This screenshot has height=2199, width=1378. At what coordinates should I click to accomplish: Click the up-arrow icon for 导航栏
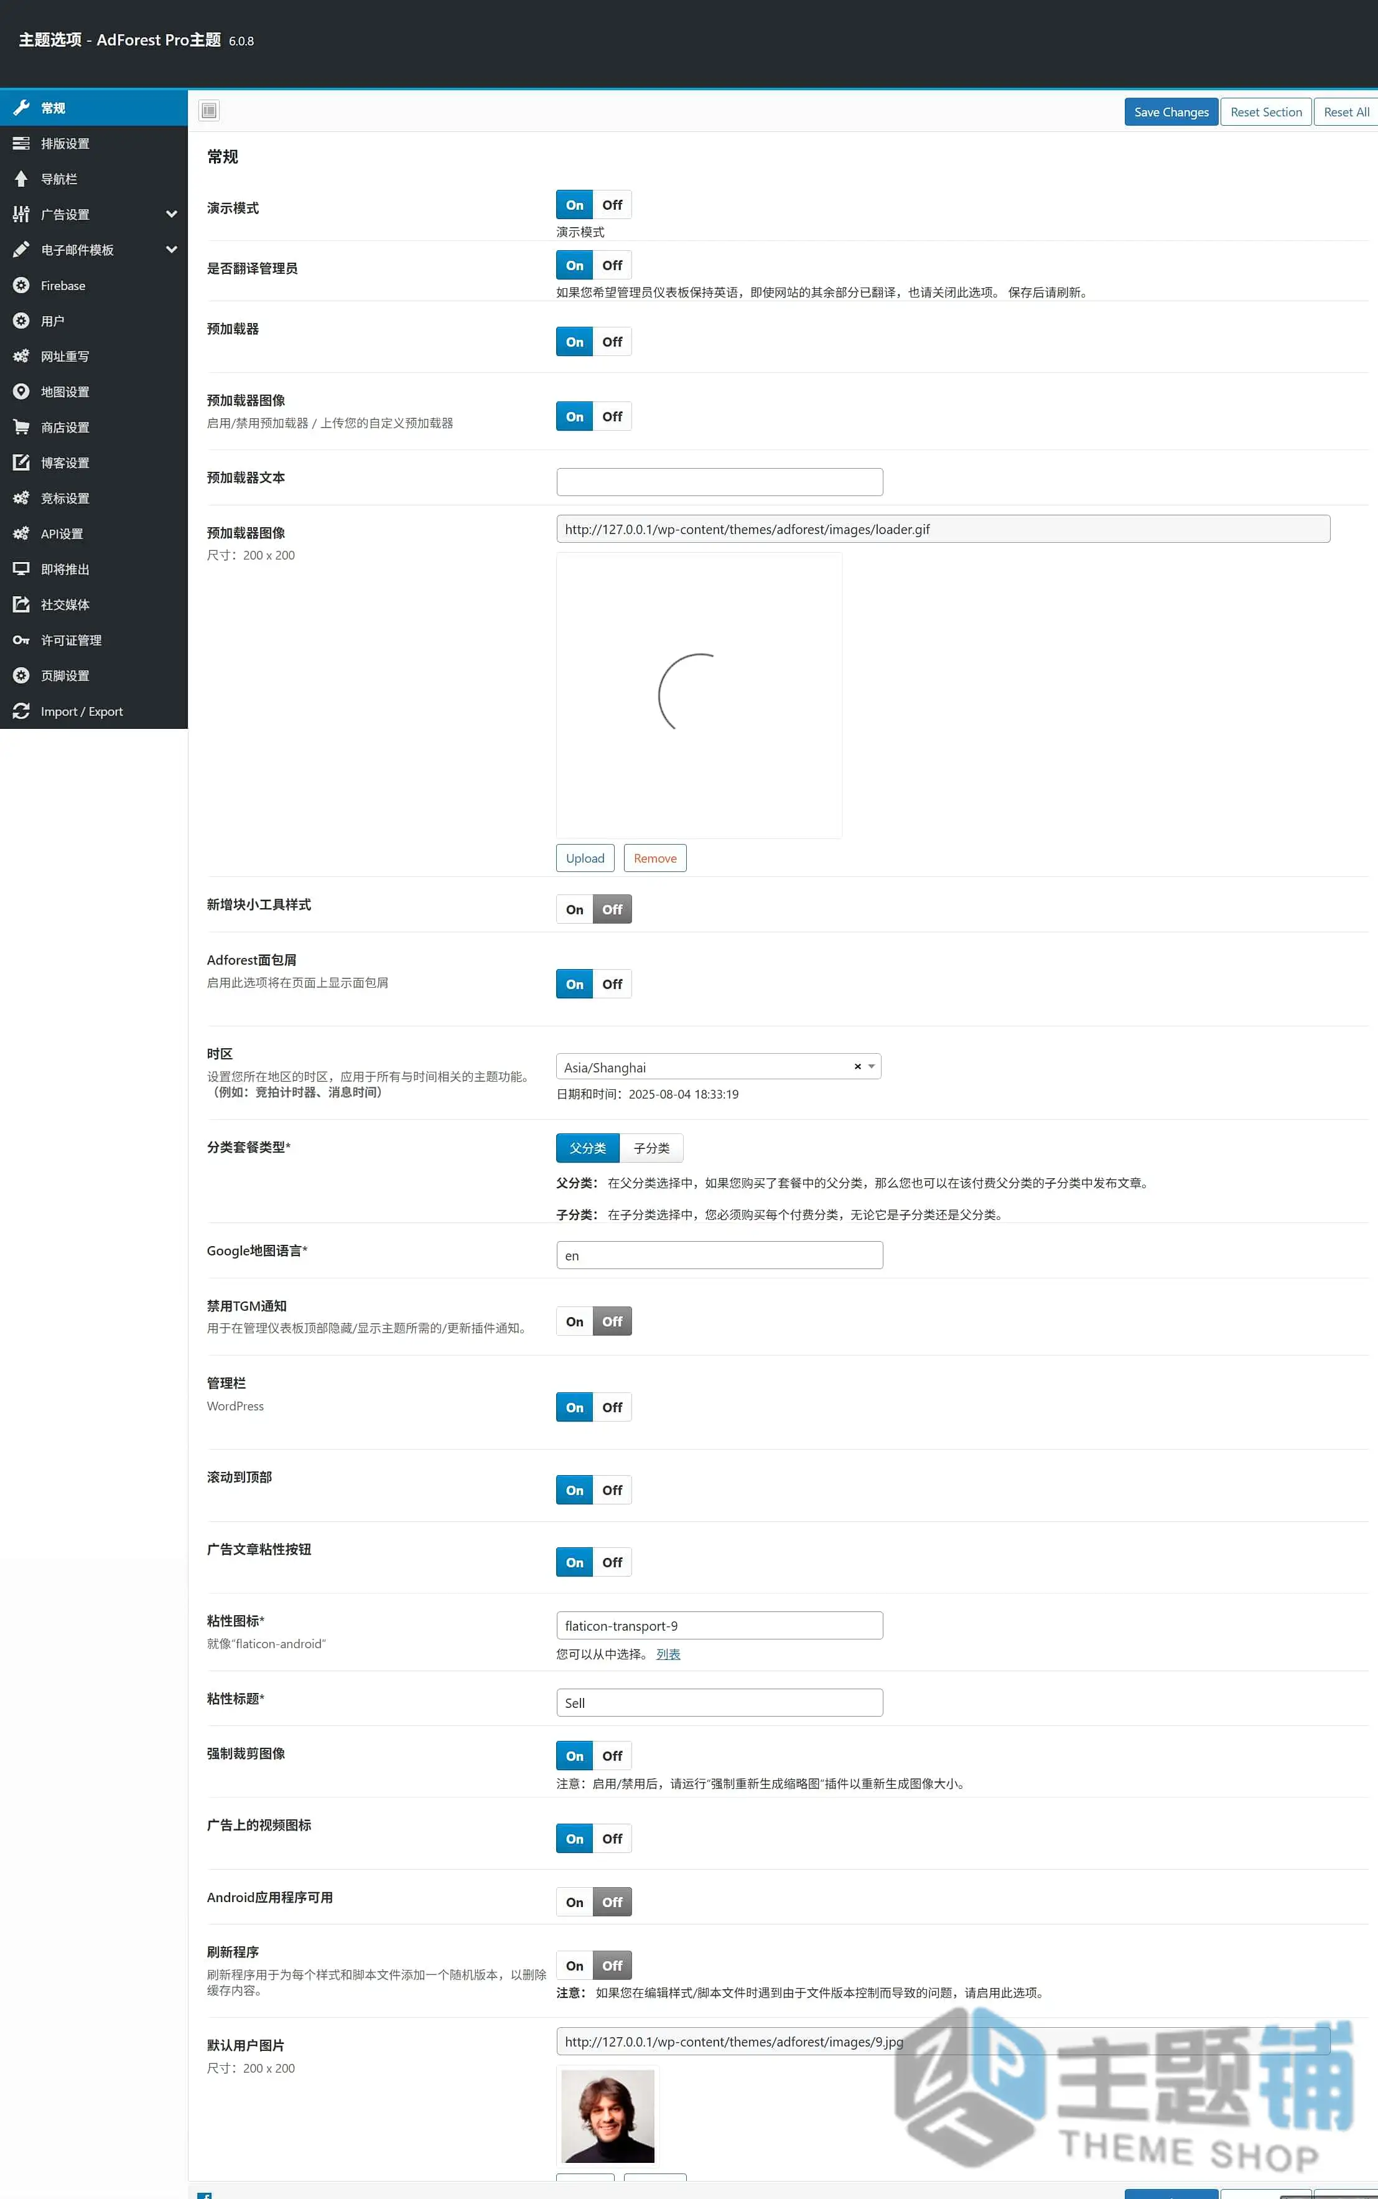click(21, 179)
